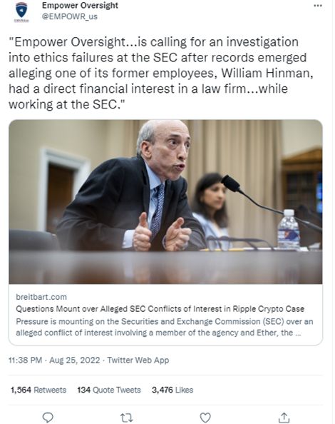Click the Empower Oversight profile avatar
This screenshot has width=335, height=424.
coord(21,11)
